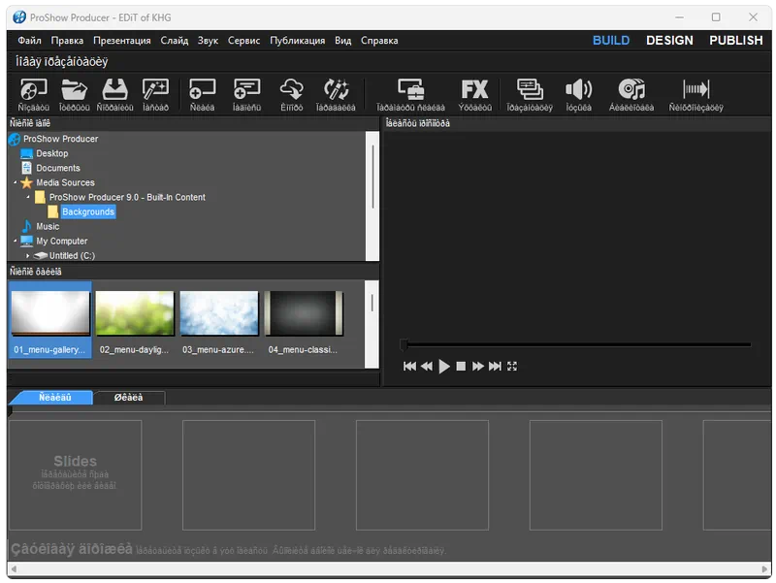776x583 pixels.
Task: Open the Сервис menu
Action: coord(243,41)
